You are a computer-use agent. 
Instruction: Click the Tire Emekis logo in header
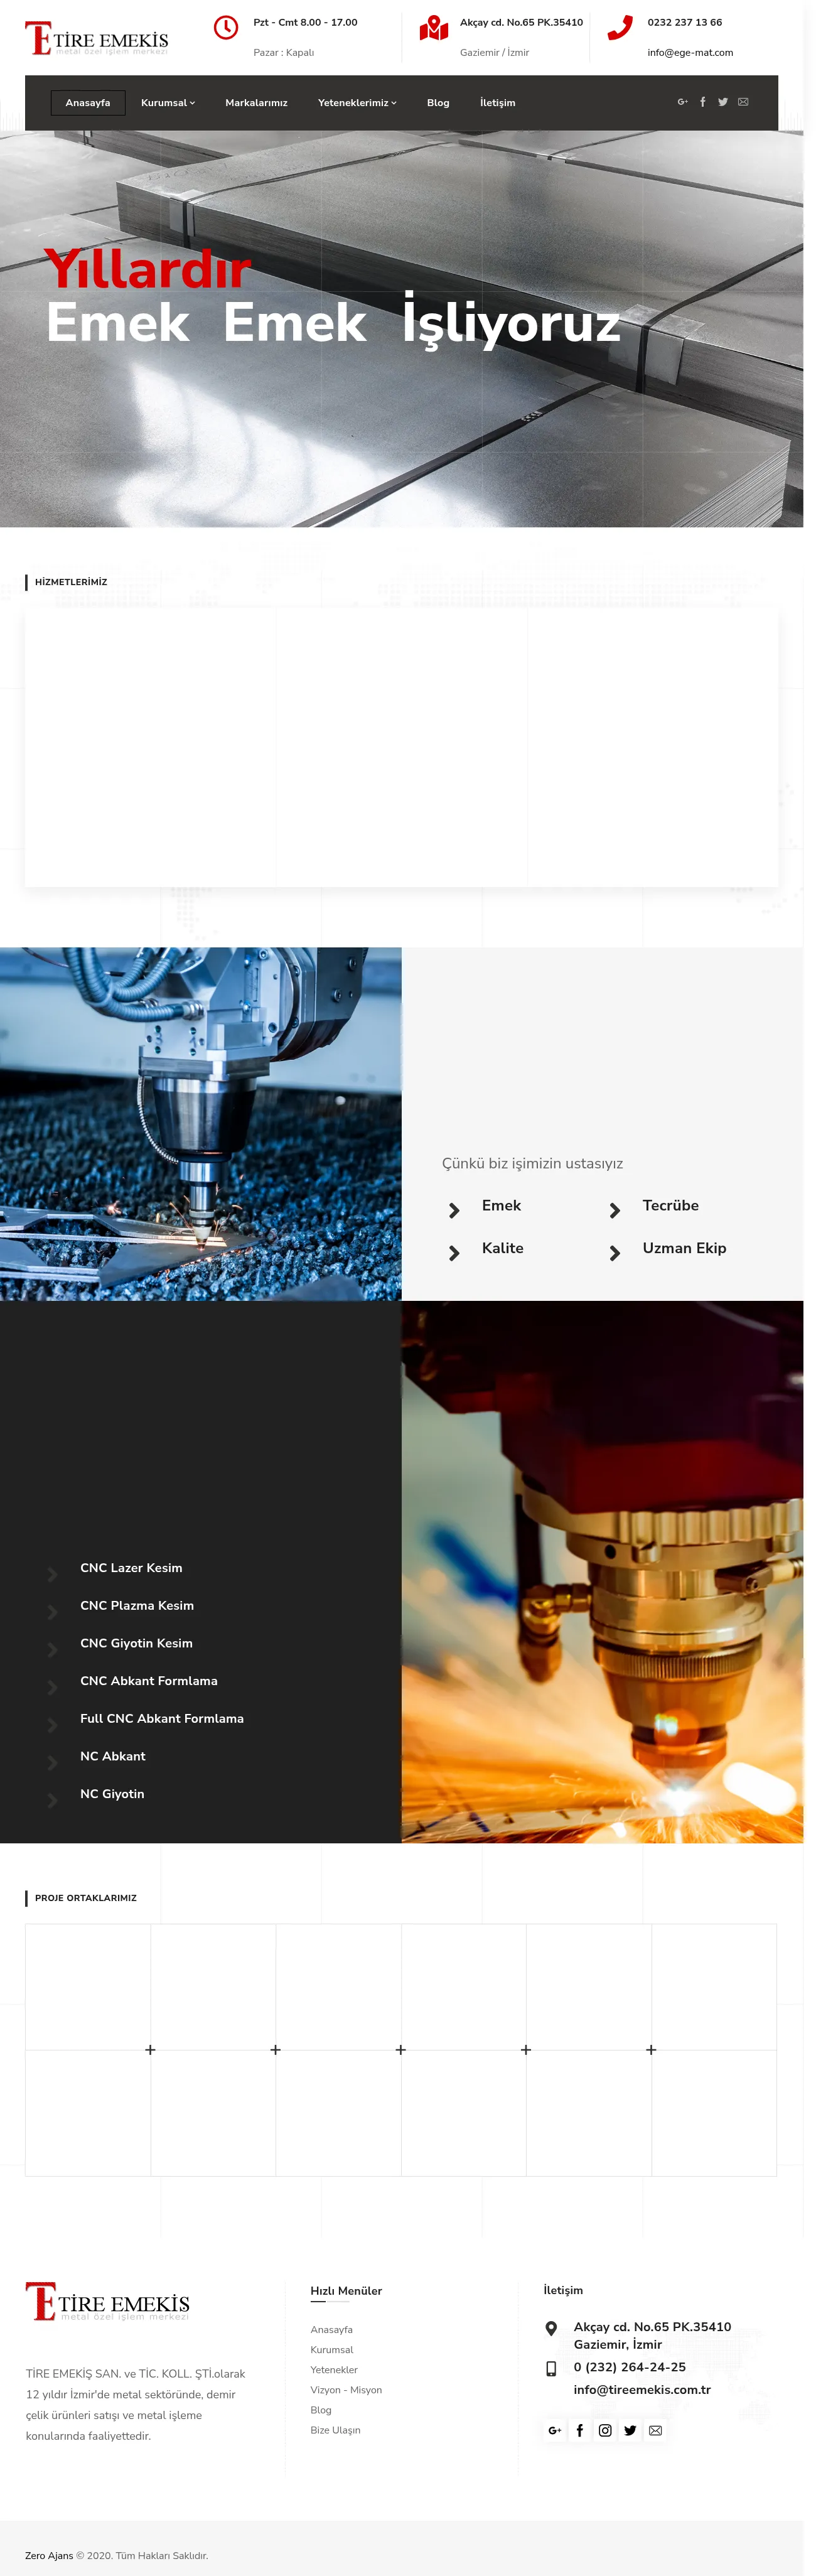click(97, 38)
